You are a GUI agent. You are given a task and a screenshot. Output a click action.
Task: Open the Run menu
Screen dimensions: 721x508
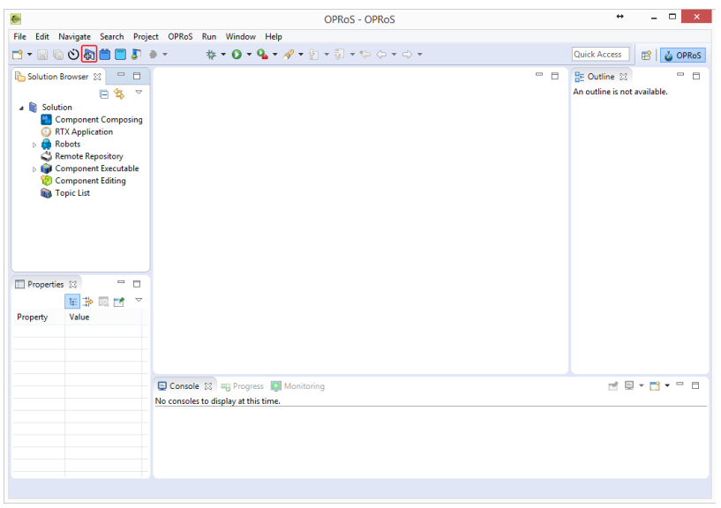point(209,37)
